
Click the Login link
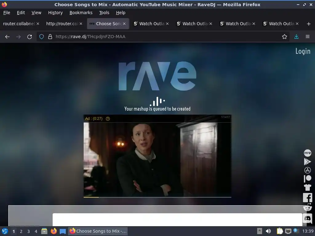click(303, 51)
